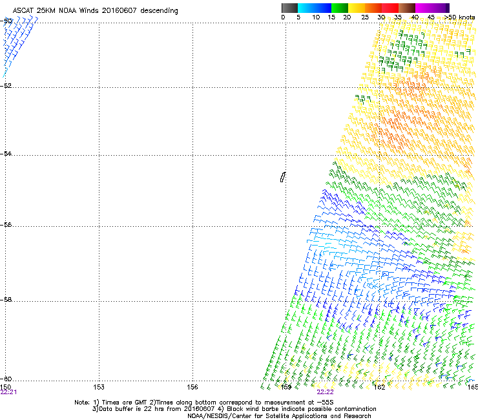Click the date '20160607' in the title

click(119, 10)
